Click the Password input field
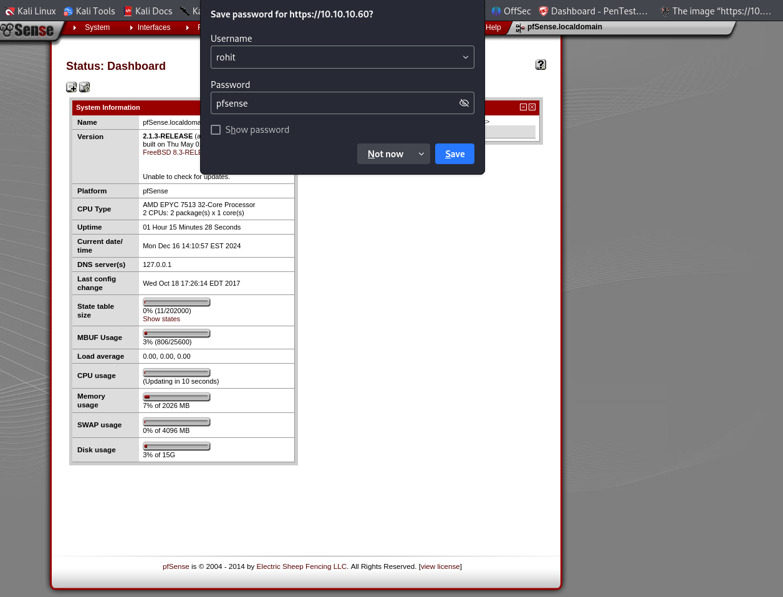The image size is (783, 597). (342, 103)
